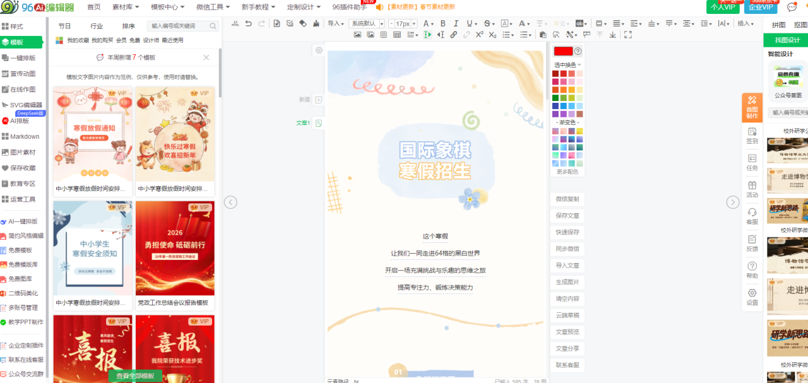Click the undo arrow in the toolbar
The image size is (808, 383).
(248, 23)
